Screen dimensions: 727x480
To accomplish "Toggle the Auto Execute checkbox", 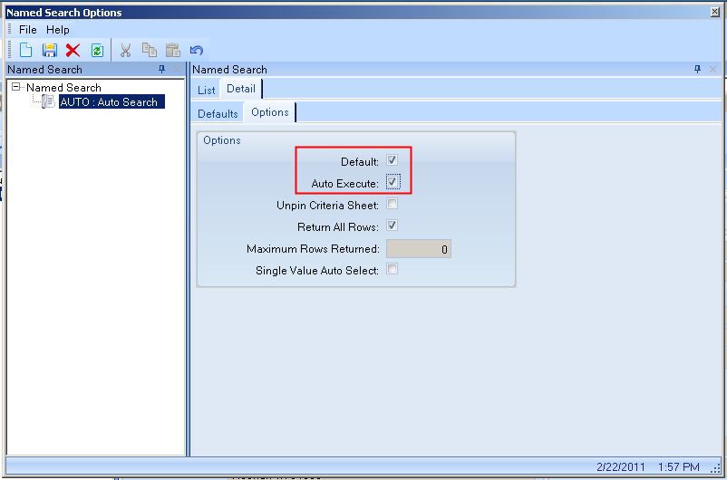I will (x=393, y=182).
